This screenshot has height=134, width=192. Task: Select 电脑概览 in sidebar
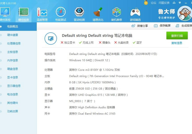point(18,27)
